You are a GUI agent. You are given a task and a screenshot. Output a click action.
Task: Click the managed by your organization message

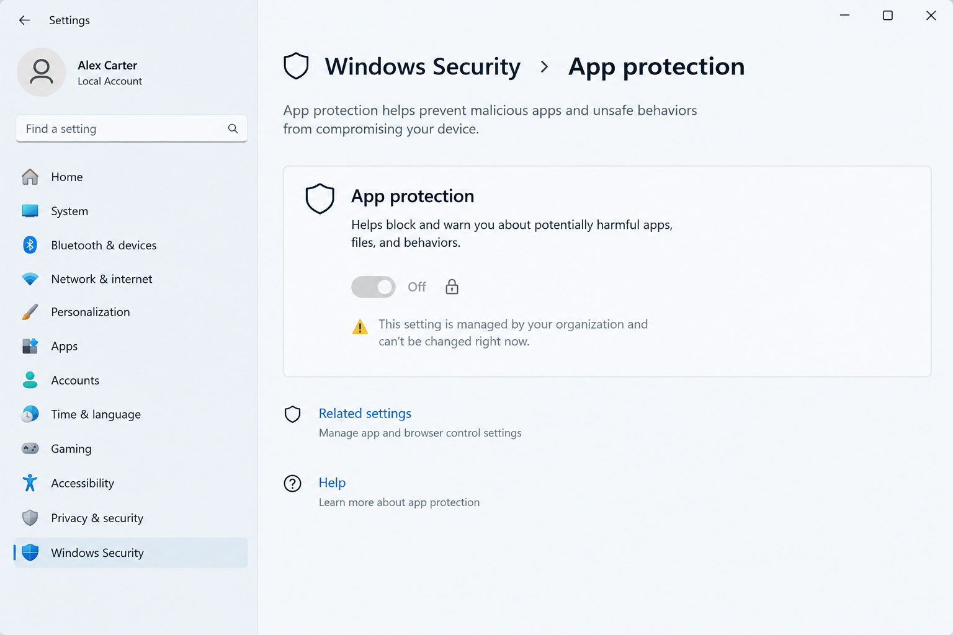(513, 333)
